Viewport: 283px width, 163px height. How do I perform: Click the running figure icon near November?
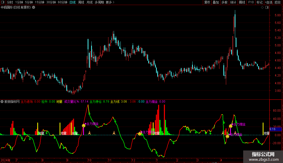pyautogui.click(x=114, y=133)
